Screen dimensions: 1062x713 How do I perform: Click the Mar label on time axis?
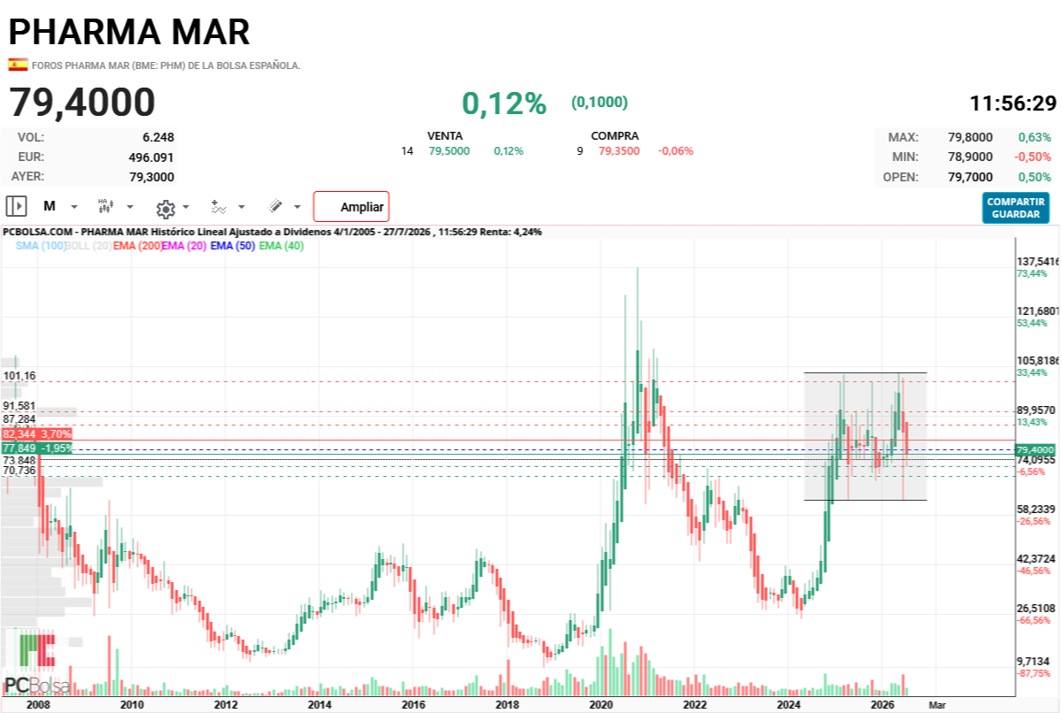(935, 705)
